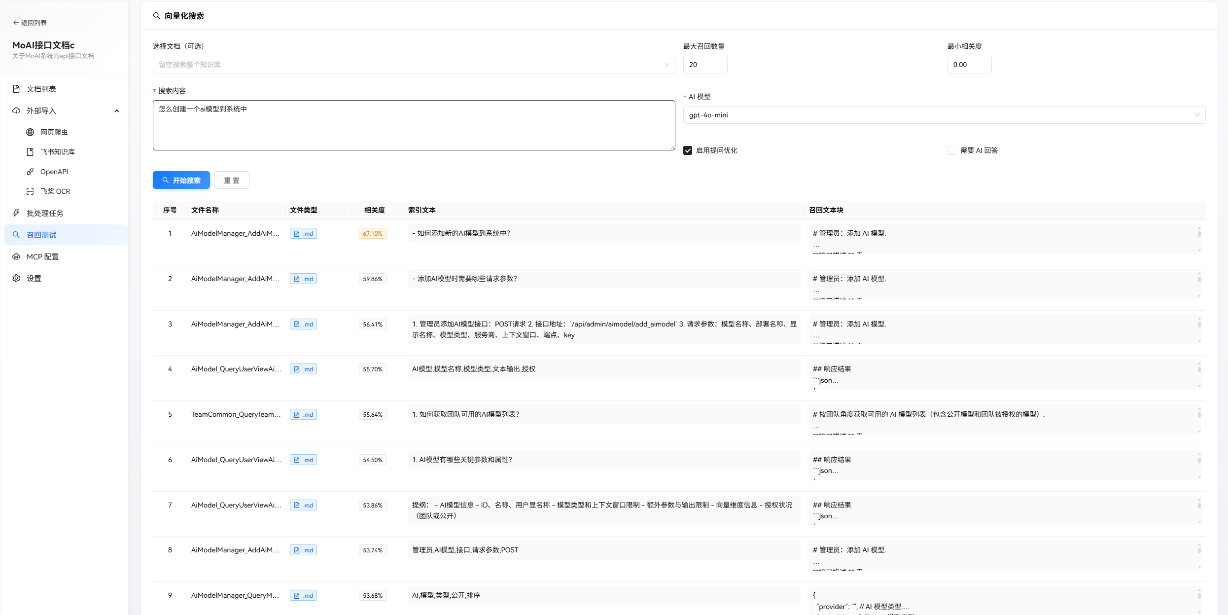Viewport: 1228px width, 615px height.
Task: Uncheck the 启用提问优化 checkbox
Action: 688,150
